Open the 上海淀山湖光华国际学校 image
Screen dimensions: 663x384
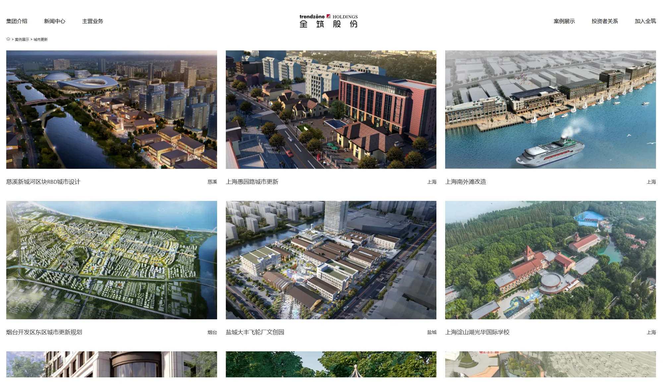(550, 260)
